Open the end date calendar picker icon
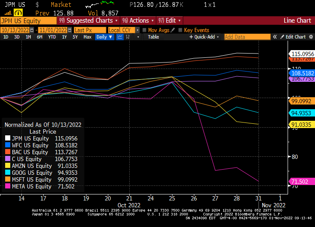This screenshot has width=315, height=227. (x=69, y=30)
